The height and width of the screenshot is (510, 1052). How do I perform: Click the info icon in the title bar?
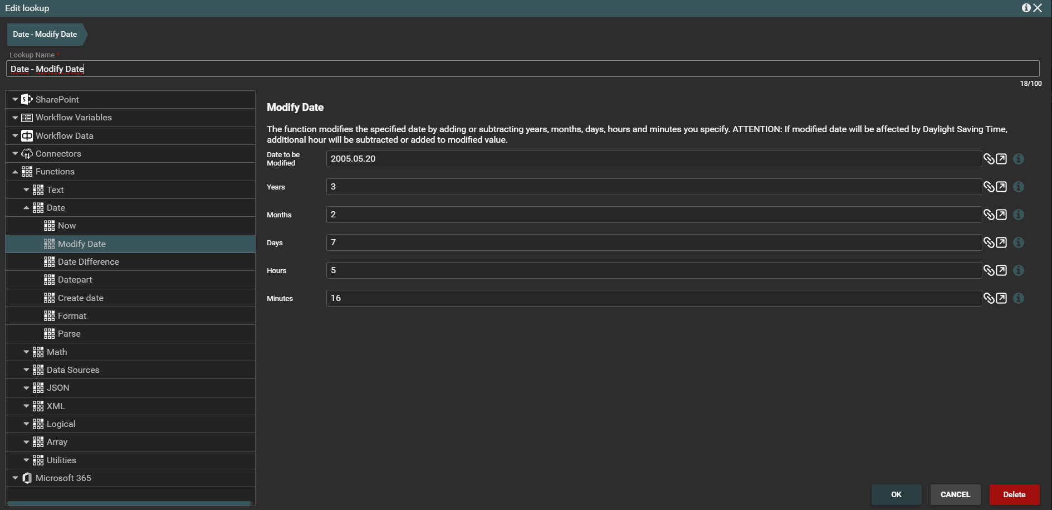click(x=1026, y=8)
